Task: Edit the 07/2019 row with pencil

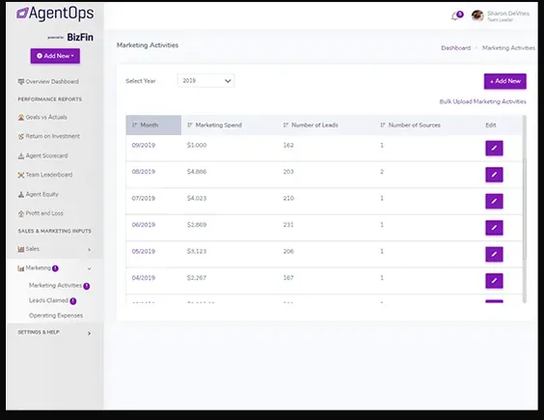Action: (494, 201)
